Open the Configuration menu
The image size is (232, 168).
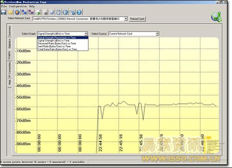click(x=18, y=6)
